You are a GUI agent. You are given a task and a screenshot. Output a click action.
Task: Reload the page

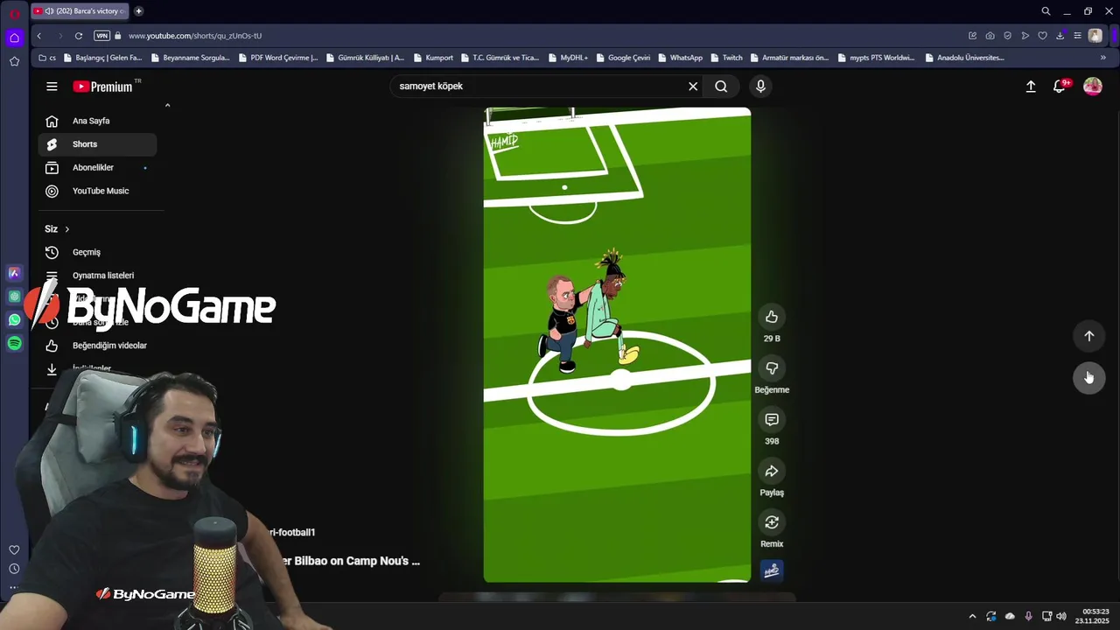[79, 36]
